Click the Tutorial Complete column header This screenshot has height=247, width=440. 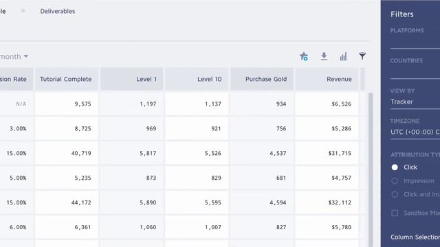click(67, 80)
